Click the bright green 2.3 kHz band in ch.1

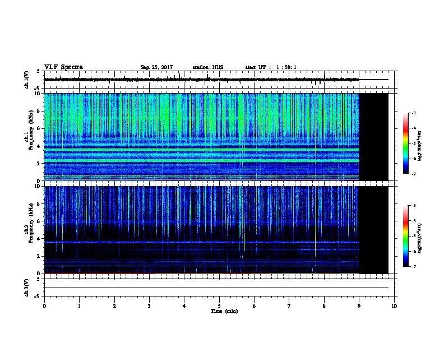(202, 160)
